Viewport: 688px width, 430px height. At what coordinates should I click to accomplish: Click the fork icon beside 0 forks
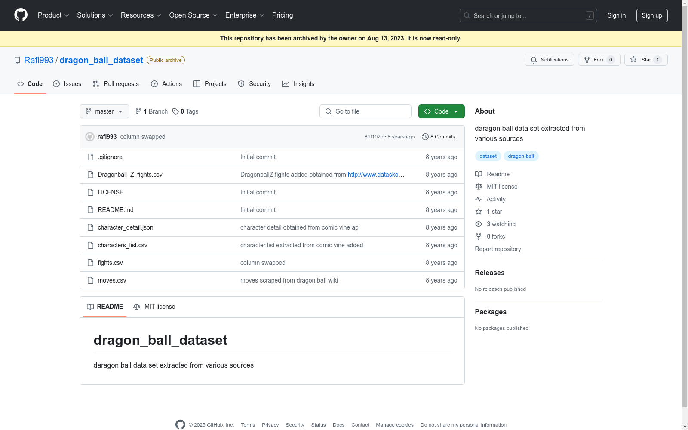pyautogui.click(x=479, y=236)
